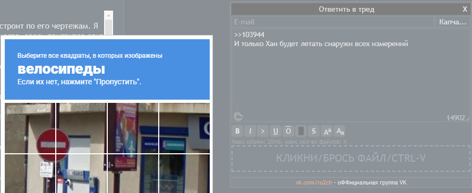Select captcha tile with small white signs on pole

(30, 173)
